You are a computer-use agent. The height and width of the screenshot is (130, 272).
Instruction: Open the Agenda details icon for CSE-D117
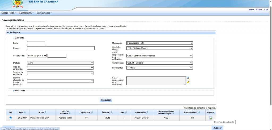coord(210,118)
